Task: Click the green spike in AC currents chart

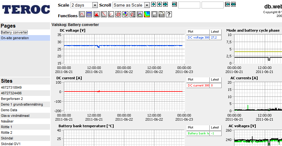Action: [248, 107]
